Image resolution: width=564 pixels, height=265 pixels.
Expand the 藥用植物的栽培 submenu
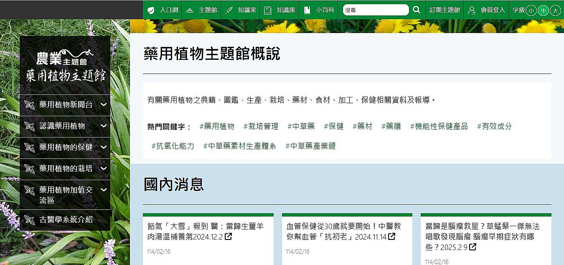[x=104, y=168]
